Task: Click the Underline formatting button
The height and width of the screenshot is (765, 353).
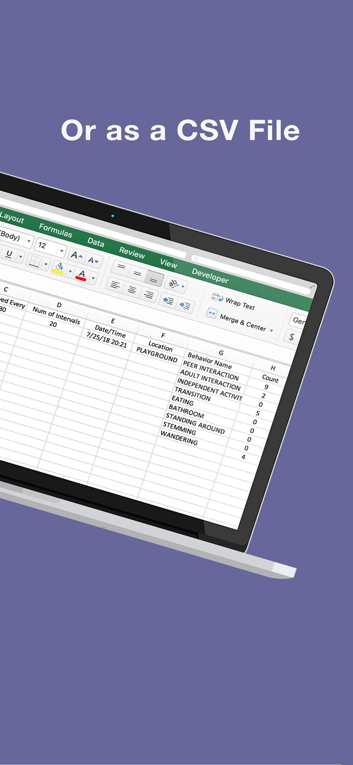Action: [10, 254]
